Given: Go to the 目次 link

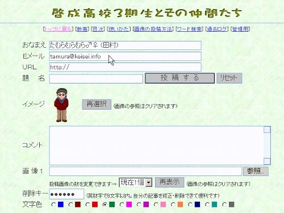Looking at the screenshot, I should coord(98,29).
